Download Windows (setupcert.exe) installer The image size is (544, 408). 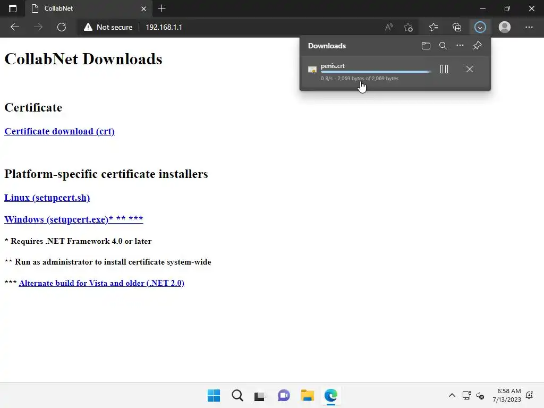click(x=73, y=219)
